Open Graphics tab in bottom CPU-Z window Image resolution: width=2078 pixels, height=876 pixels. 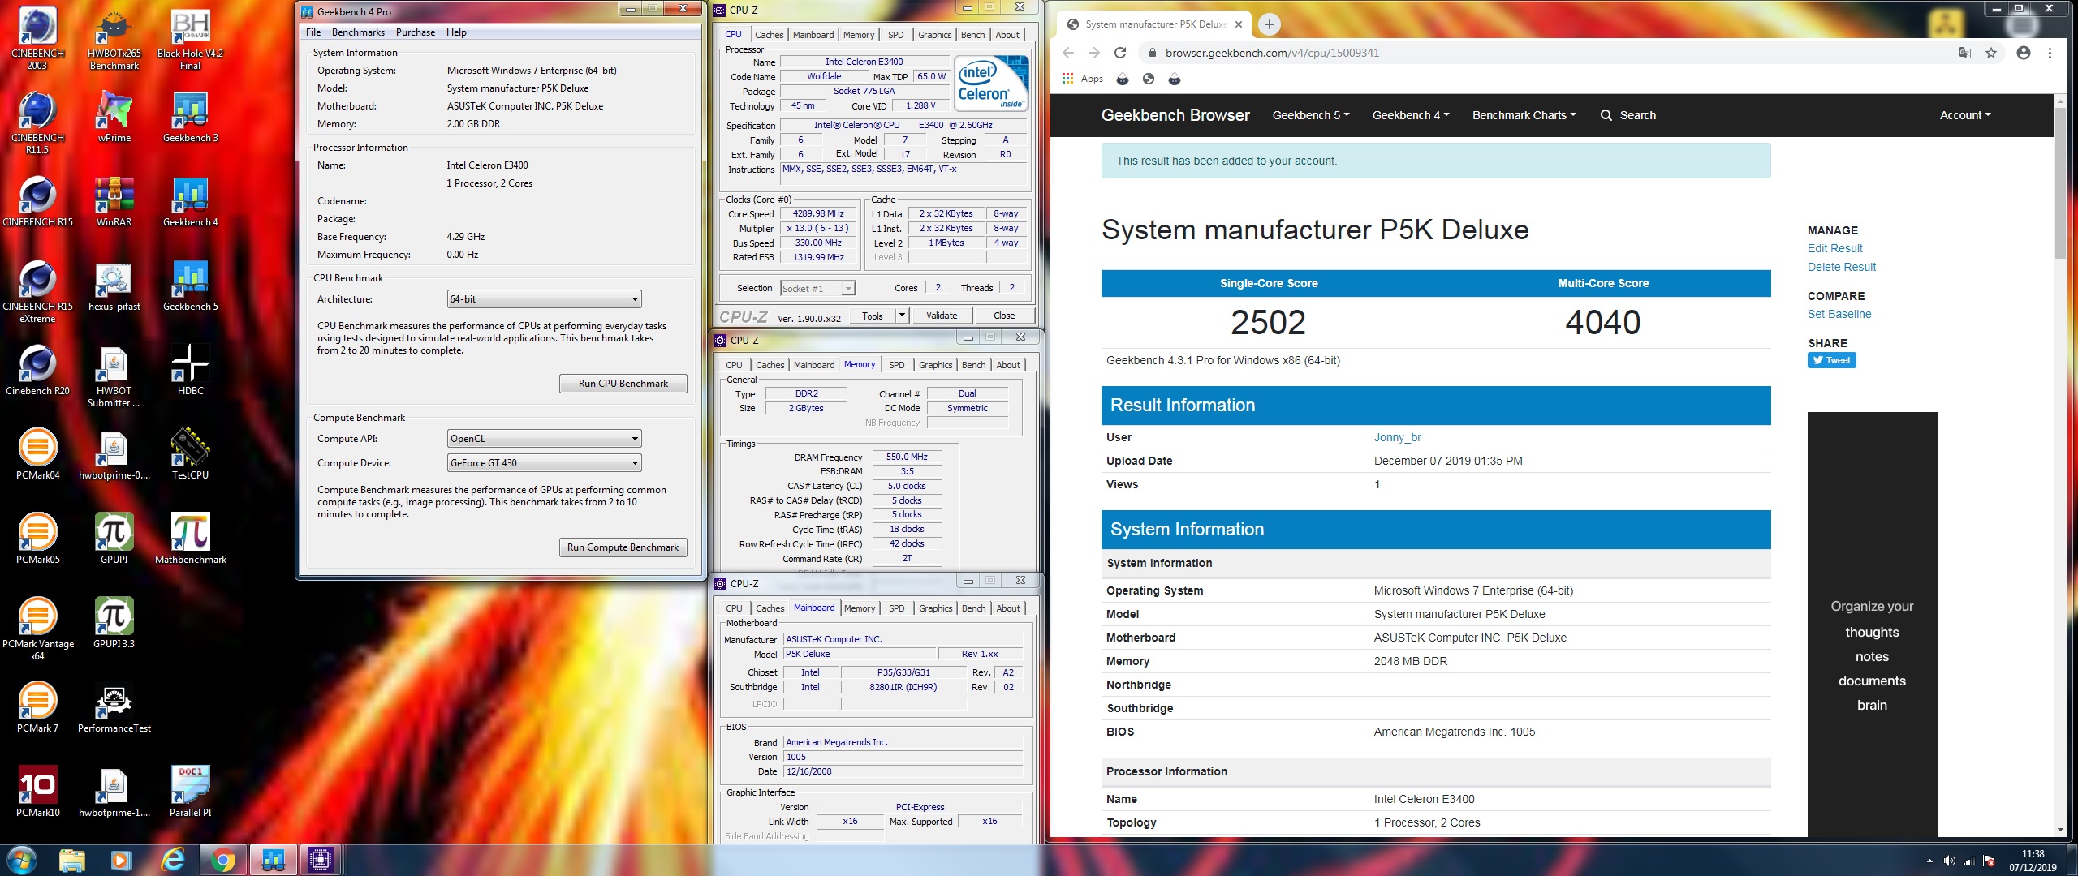pyautogui.click(x=935, y=608)
